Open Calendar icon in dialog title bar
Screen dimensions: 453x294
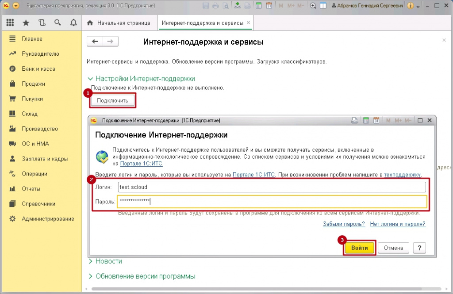click(376, 120)
